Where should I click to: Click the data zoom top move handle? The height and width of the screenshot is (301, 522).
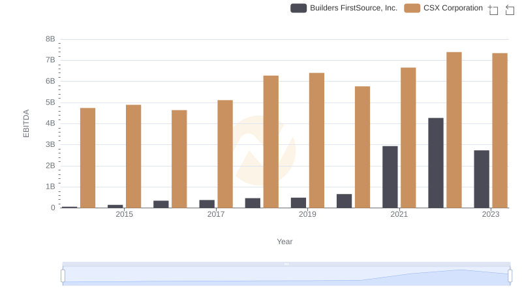pos(286,264)
